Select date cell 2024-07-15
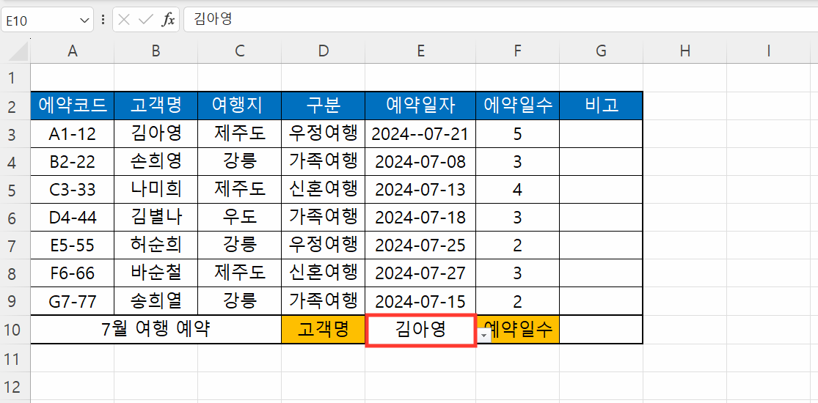 (x=420, y=301)
